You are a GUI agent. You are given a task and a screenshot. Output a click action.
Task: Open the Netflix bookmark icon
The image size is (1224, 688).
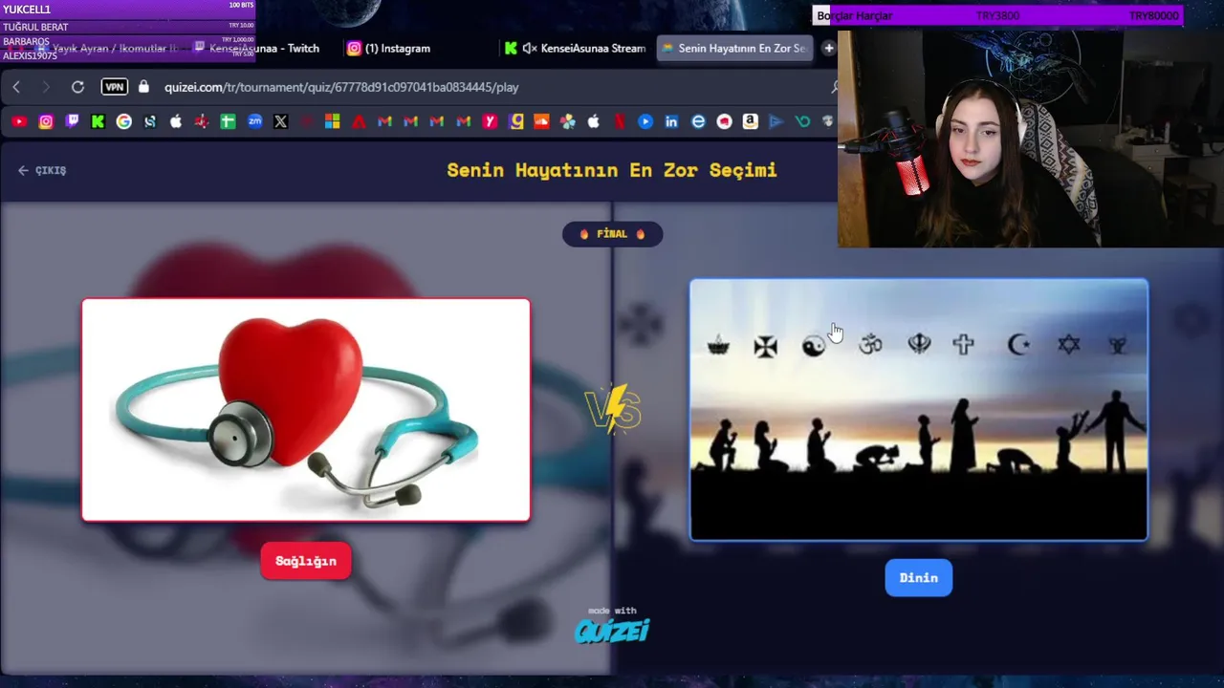point(620,121)
